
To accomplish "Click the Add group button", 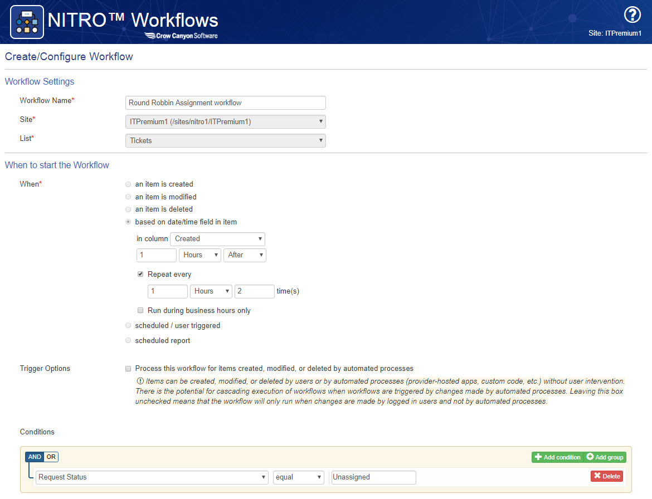I will click(605, 457).
